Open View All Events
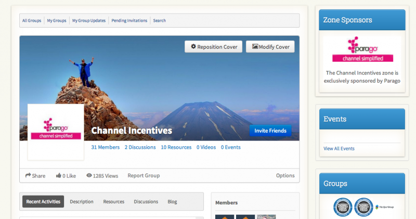Screen dimensions: 416x219 tap(339, 148)
